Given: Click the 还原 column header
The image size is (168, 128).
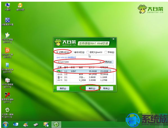Looking at the screenshot, I should pos(59,67).
